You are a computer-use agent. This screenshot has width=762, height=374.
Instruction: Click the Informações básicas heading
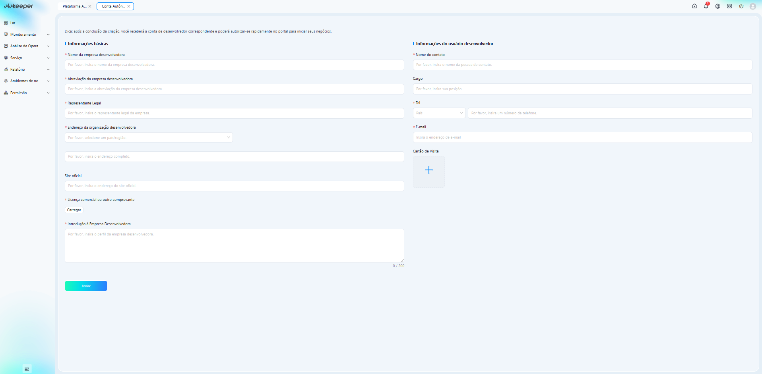pyautogui.click(x=88, y=44)
